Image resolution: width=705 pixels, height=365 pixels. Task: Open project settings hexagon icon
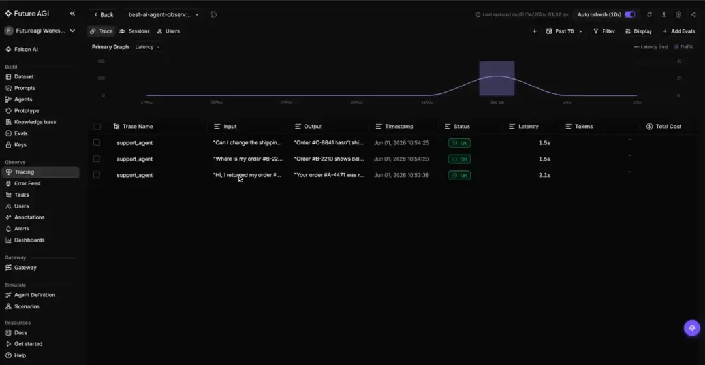(678, 14)
